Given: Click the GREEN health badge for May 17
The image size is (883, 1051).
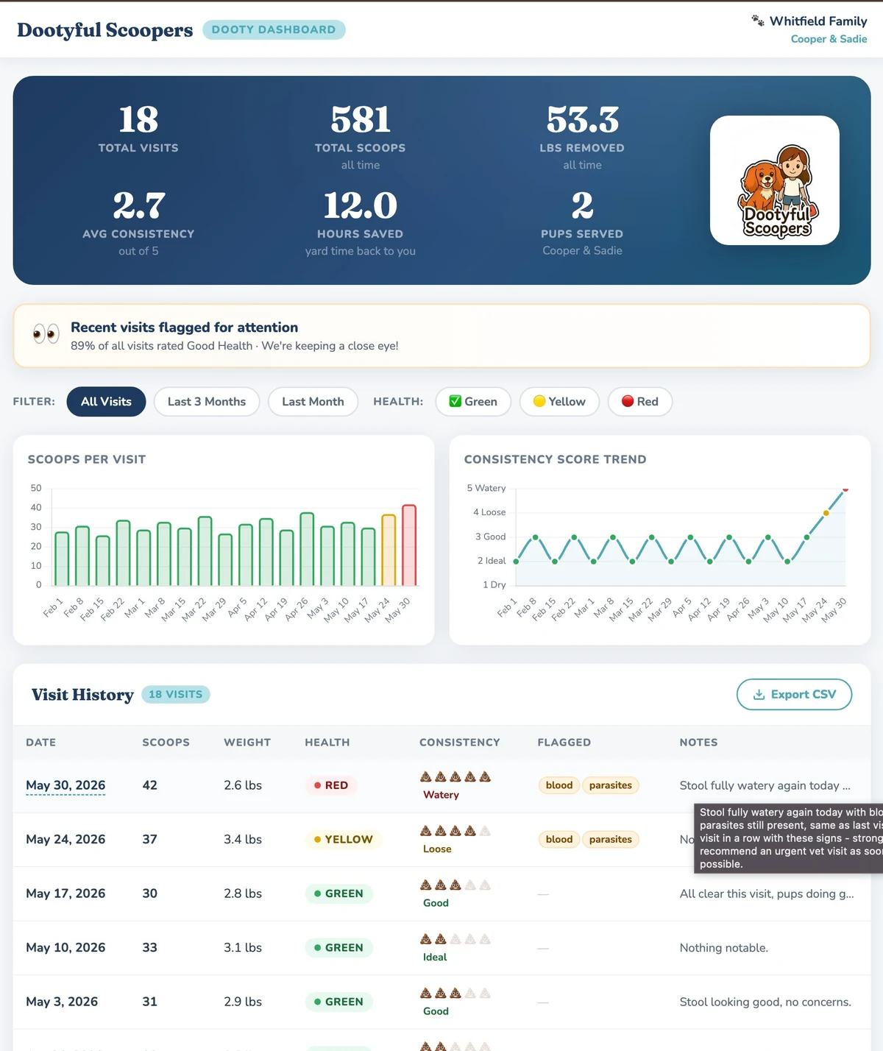Looking at the screenshot, I should point(339,893).
